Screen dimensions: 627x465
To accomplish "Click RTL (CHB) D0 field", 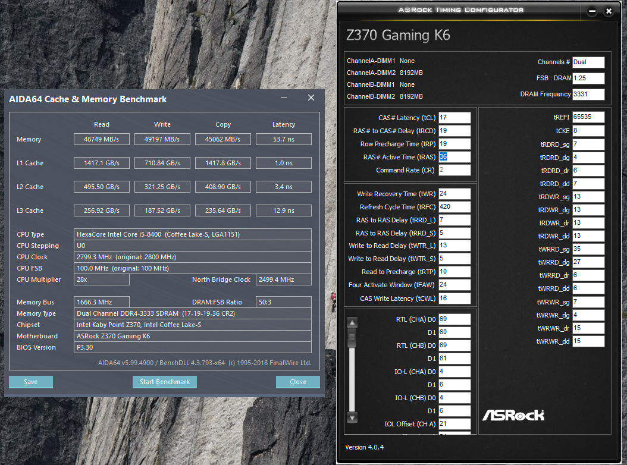I will click(x=454, y=345).
